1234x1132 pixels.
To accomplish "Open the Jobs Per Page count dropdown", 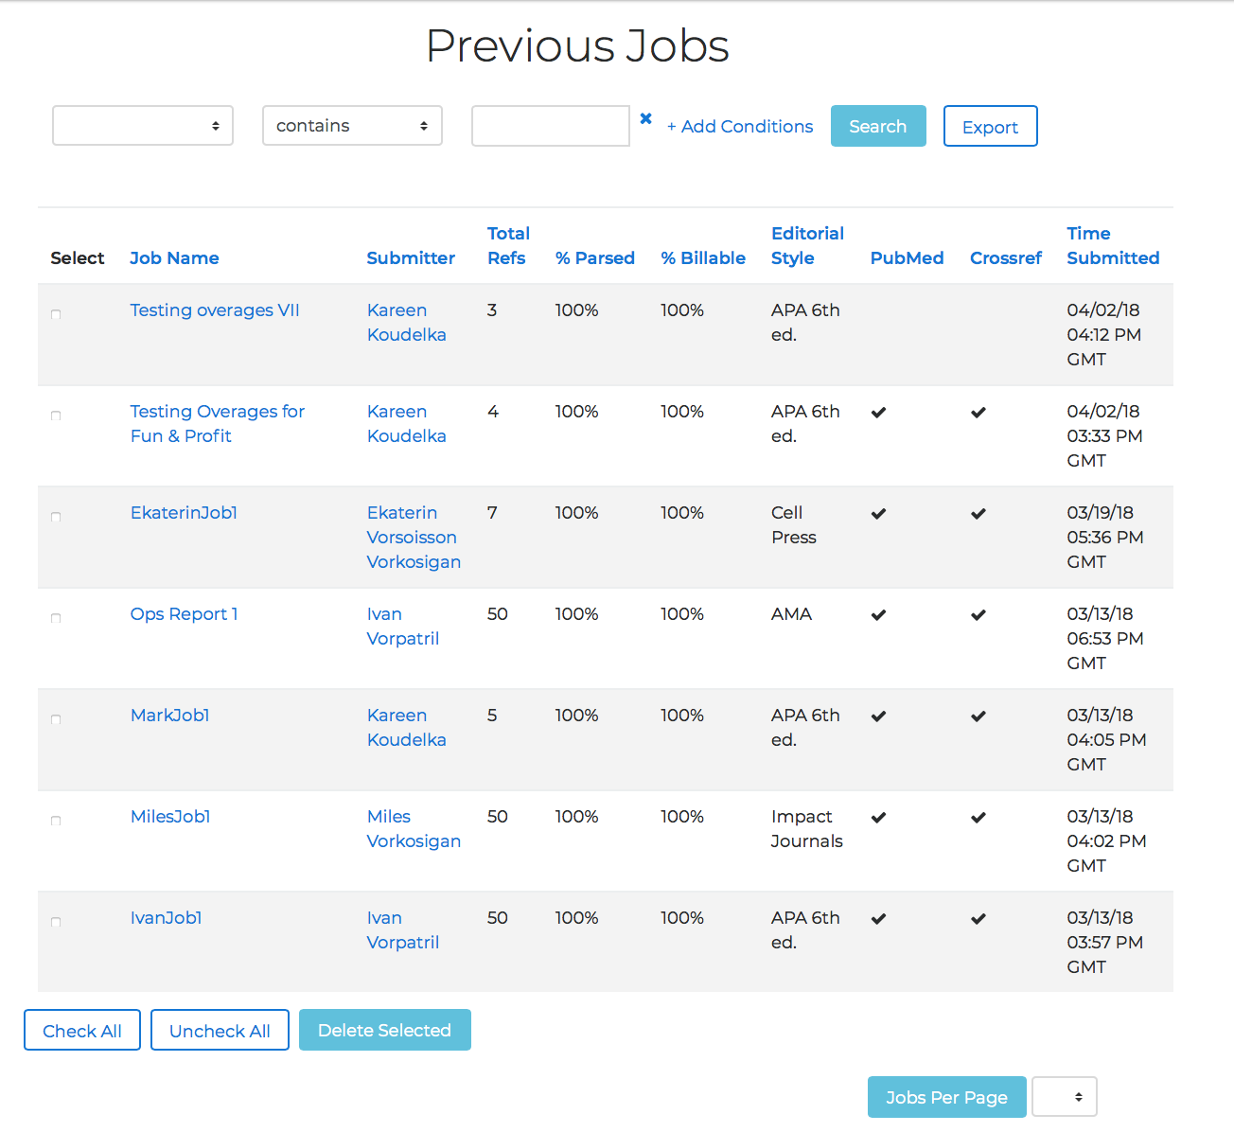I will click(x=1065, y=1097).
